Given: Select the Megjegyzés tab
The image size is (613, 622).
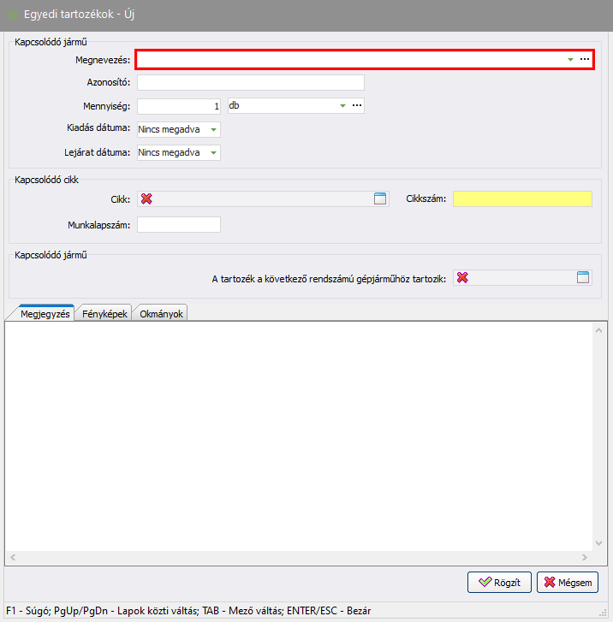Looking at the screenshot, I should click(45, 314).
